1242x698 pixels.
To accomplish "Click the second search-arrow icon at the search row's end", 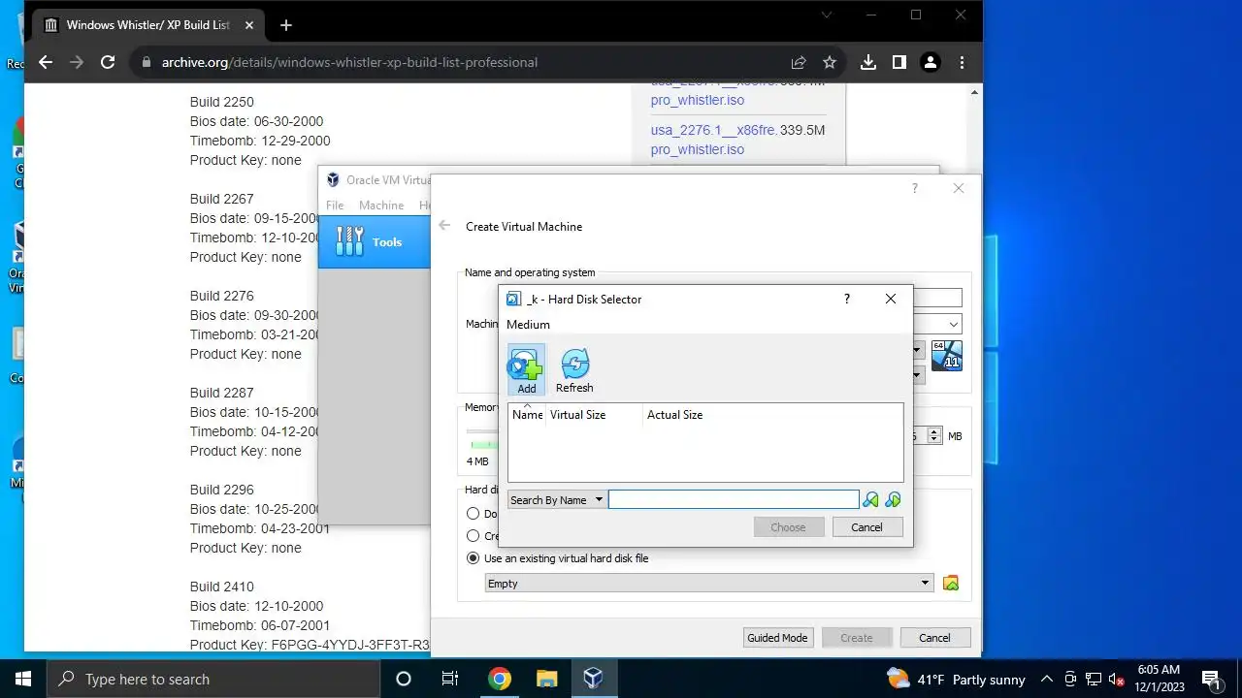I will [893, 500].
